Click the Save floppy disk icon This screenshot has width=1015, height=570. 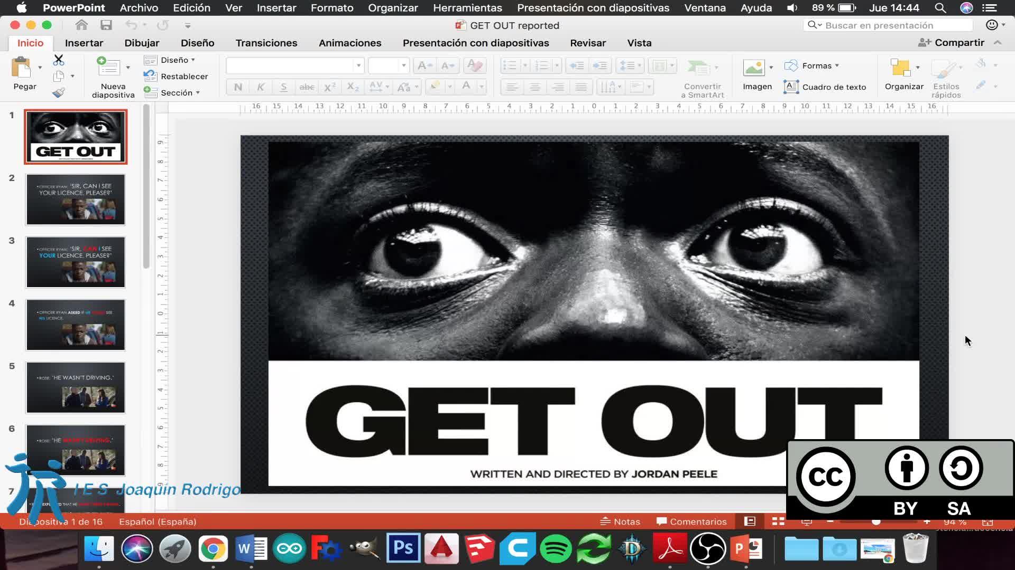[x=106, y=25]
